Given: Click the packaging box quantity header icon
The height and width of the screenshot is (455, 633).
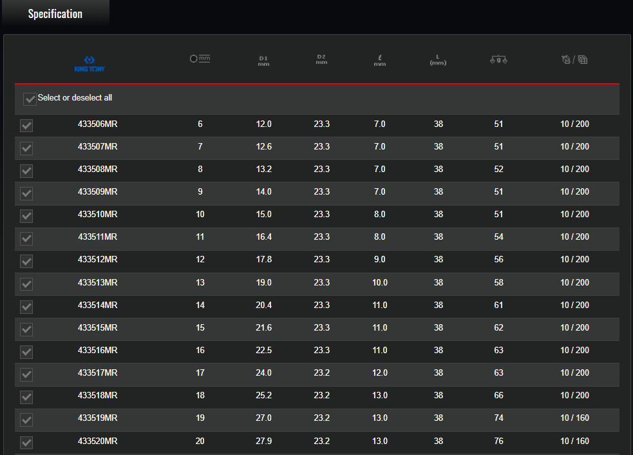Looking at the screenshot, I should click(574, 60).
